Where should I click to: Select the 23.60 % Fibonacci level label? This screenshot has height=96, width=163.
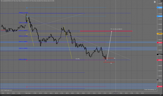click(x=23, y=48)
